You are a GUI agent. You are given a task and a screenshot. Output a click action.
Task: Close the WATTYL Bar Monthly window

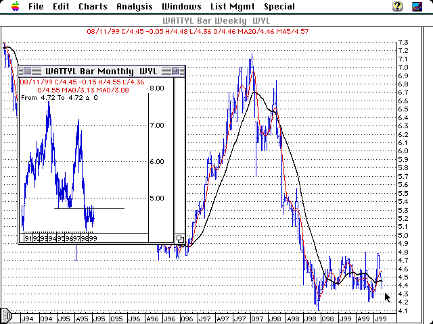tap(27, 72)
